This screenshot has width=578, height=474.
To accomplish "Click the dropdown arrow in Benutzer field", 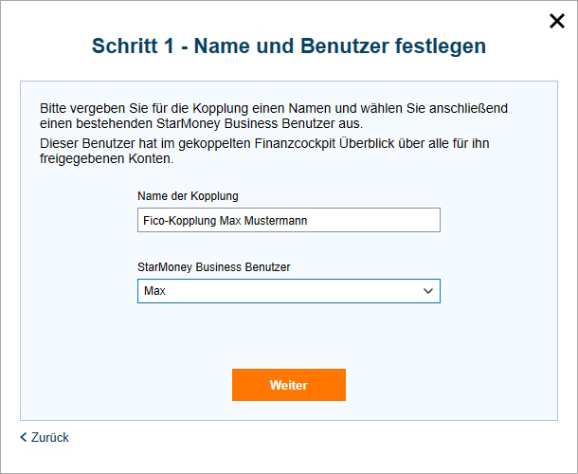I will [428, 291].
